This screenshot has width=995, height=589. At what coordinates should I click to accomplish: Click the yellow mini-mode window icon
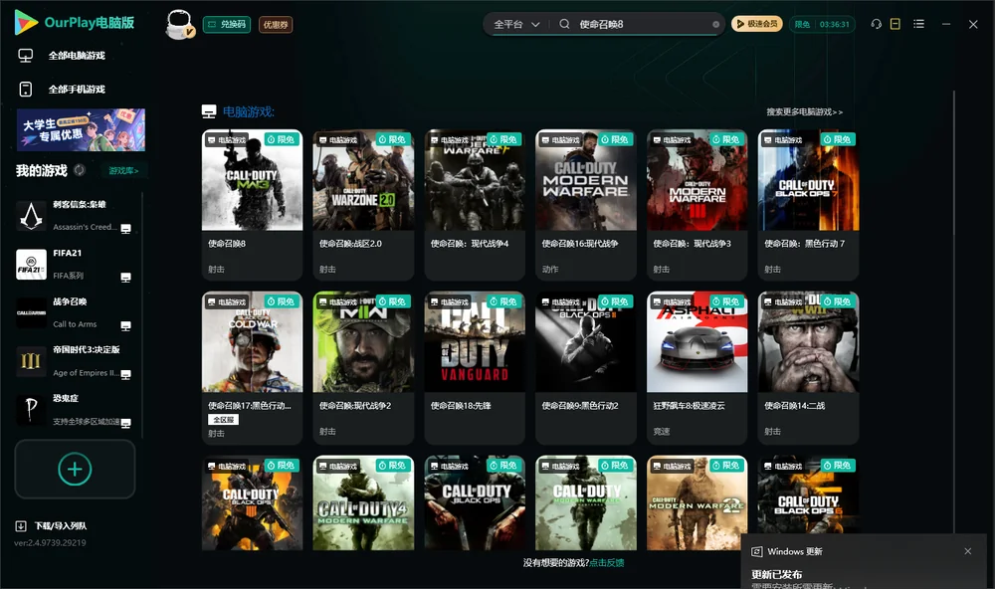895,24
